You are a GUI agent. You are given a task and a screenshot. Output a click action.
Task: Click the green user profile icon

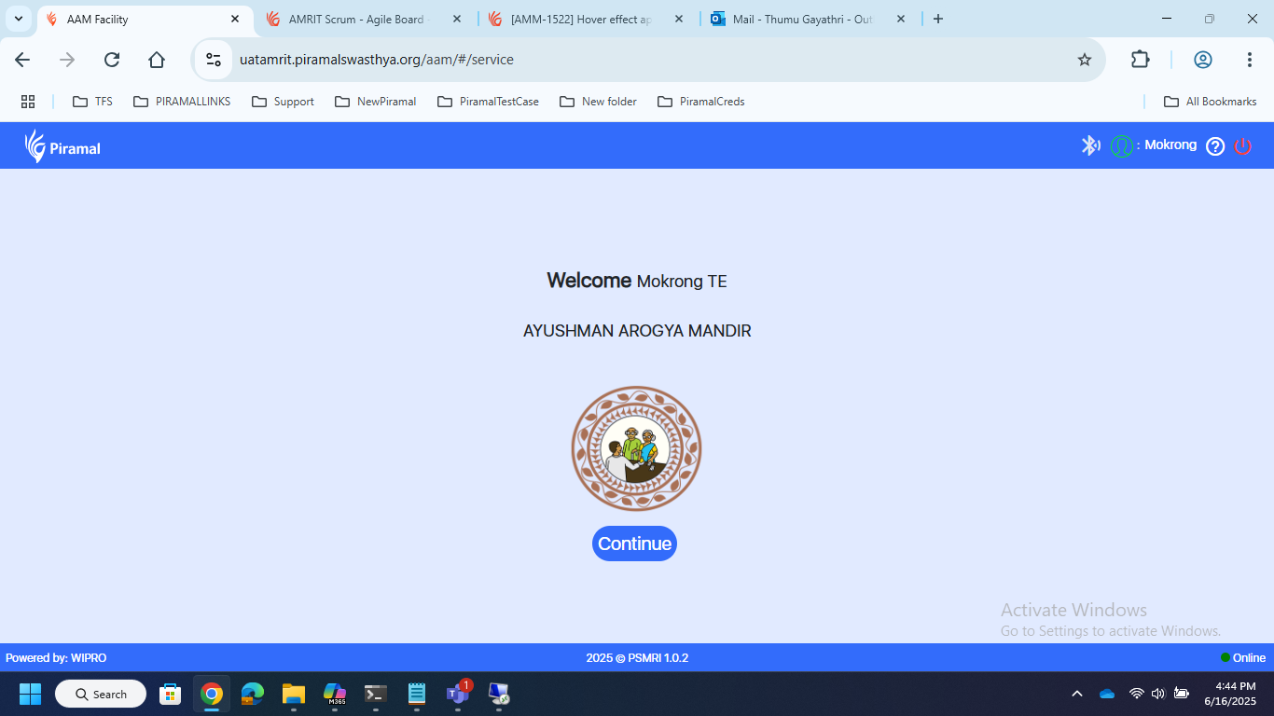[1121, 146]
